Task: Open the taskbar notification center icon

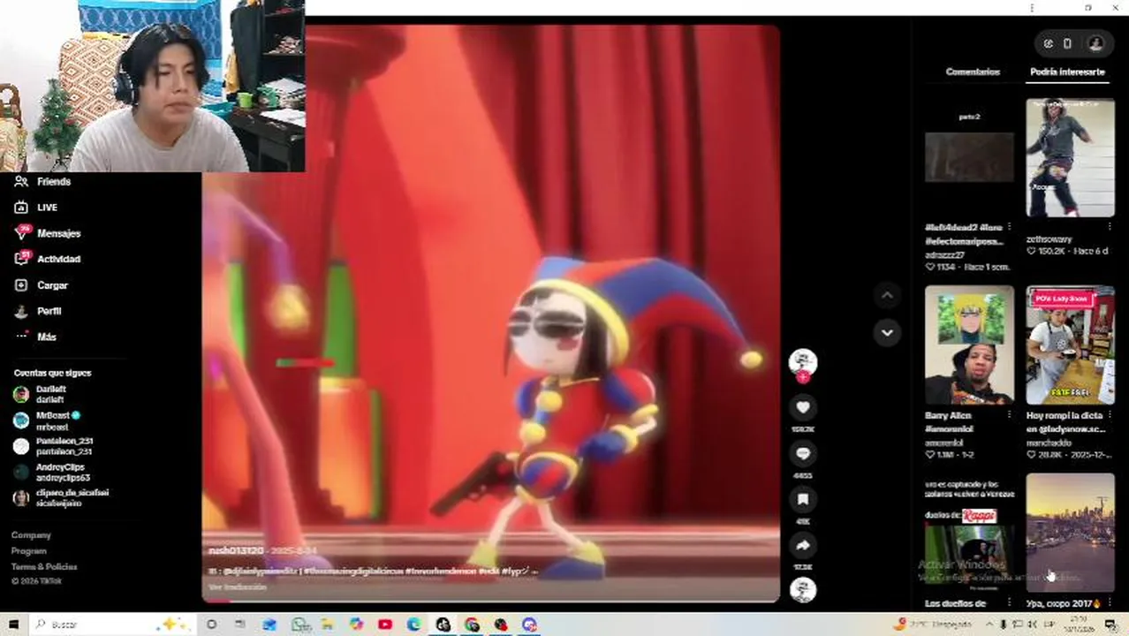Action: pyautogui.click(x=1110, y=625)
